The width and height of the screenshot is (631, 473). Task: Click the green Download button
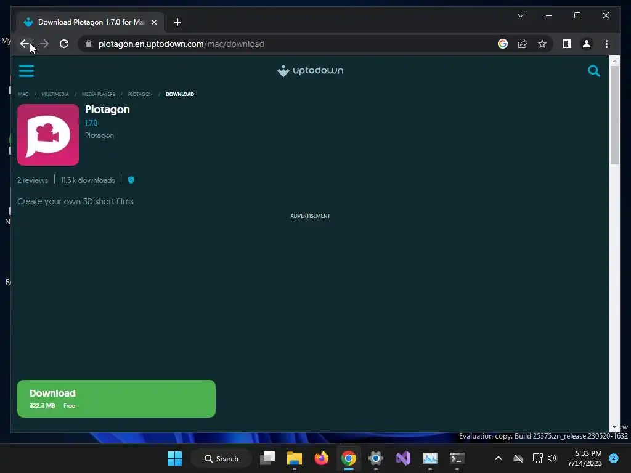(116, 398)
